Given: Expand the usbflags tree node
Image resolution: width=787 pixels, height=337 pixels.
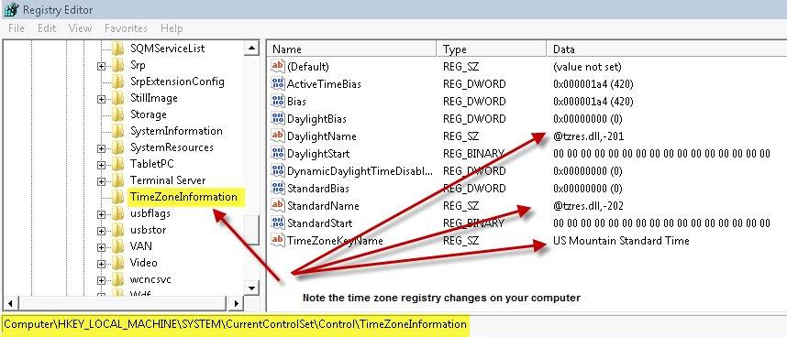Looking at the screenshot, I should [102, 214].
